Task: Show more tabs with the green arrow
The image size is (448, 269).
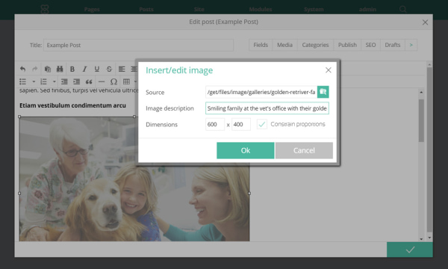Action: 411,45
